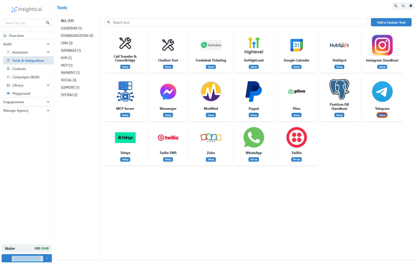
Task: Open the Telegram tool icon
Action: [382, 91]
